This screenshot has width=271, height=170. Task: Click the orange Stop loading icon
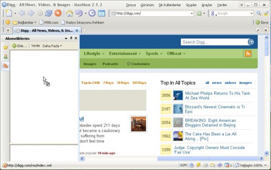(x=58, y=13)
